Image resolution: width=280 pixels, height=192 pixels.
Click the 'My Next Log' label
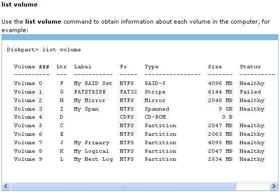click(x=93, y=159)
